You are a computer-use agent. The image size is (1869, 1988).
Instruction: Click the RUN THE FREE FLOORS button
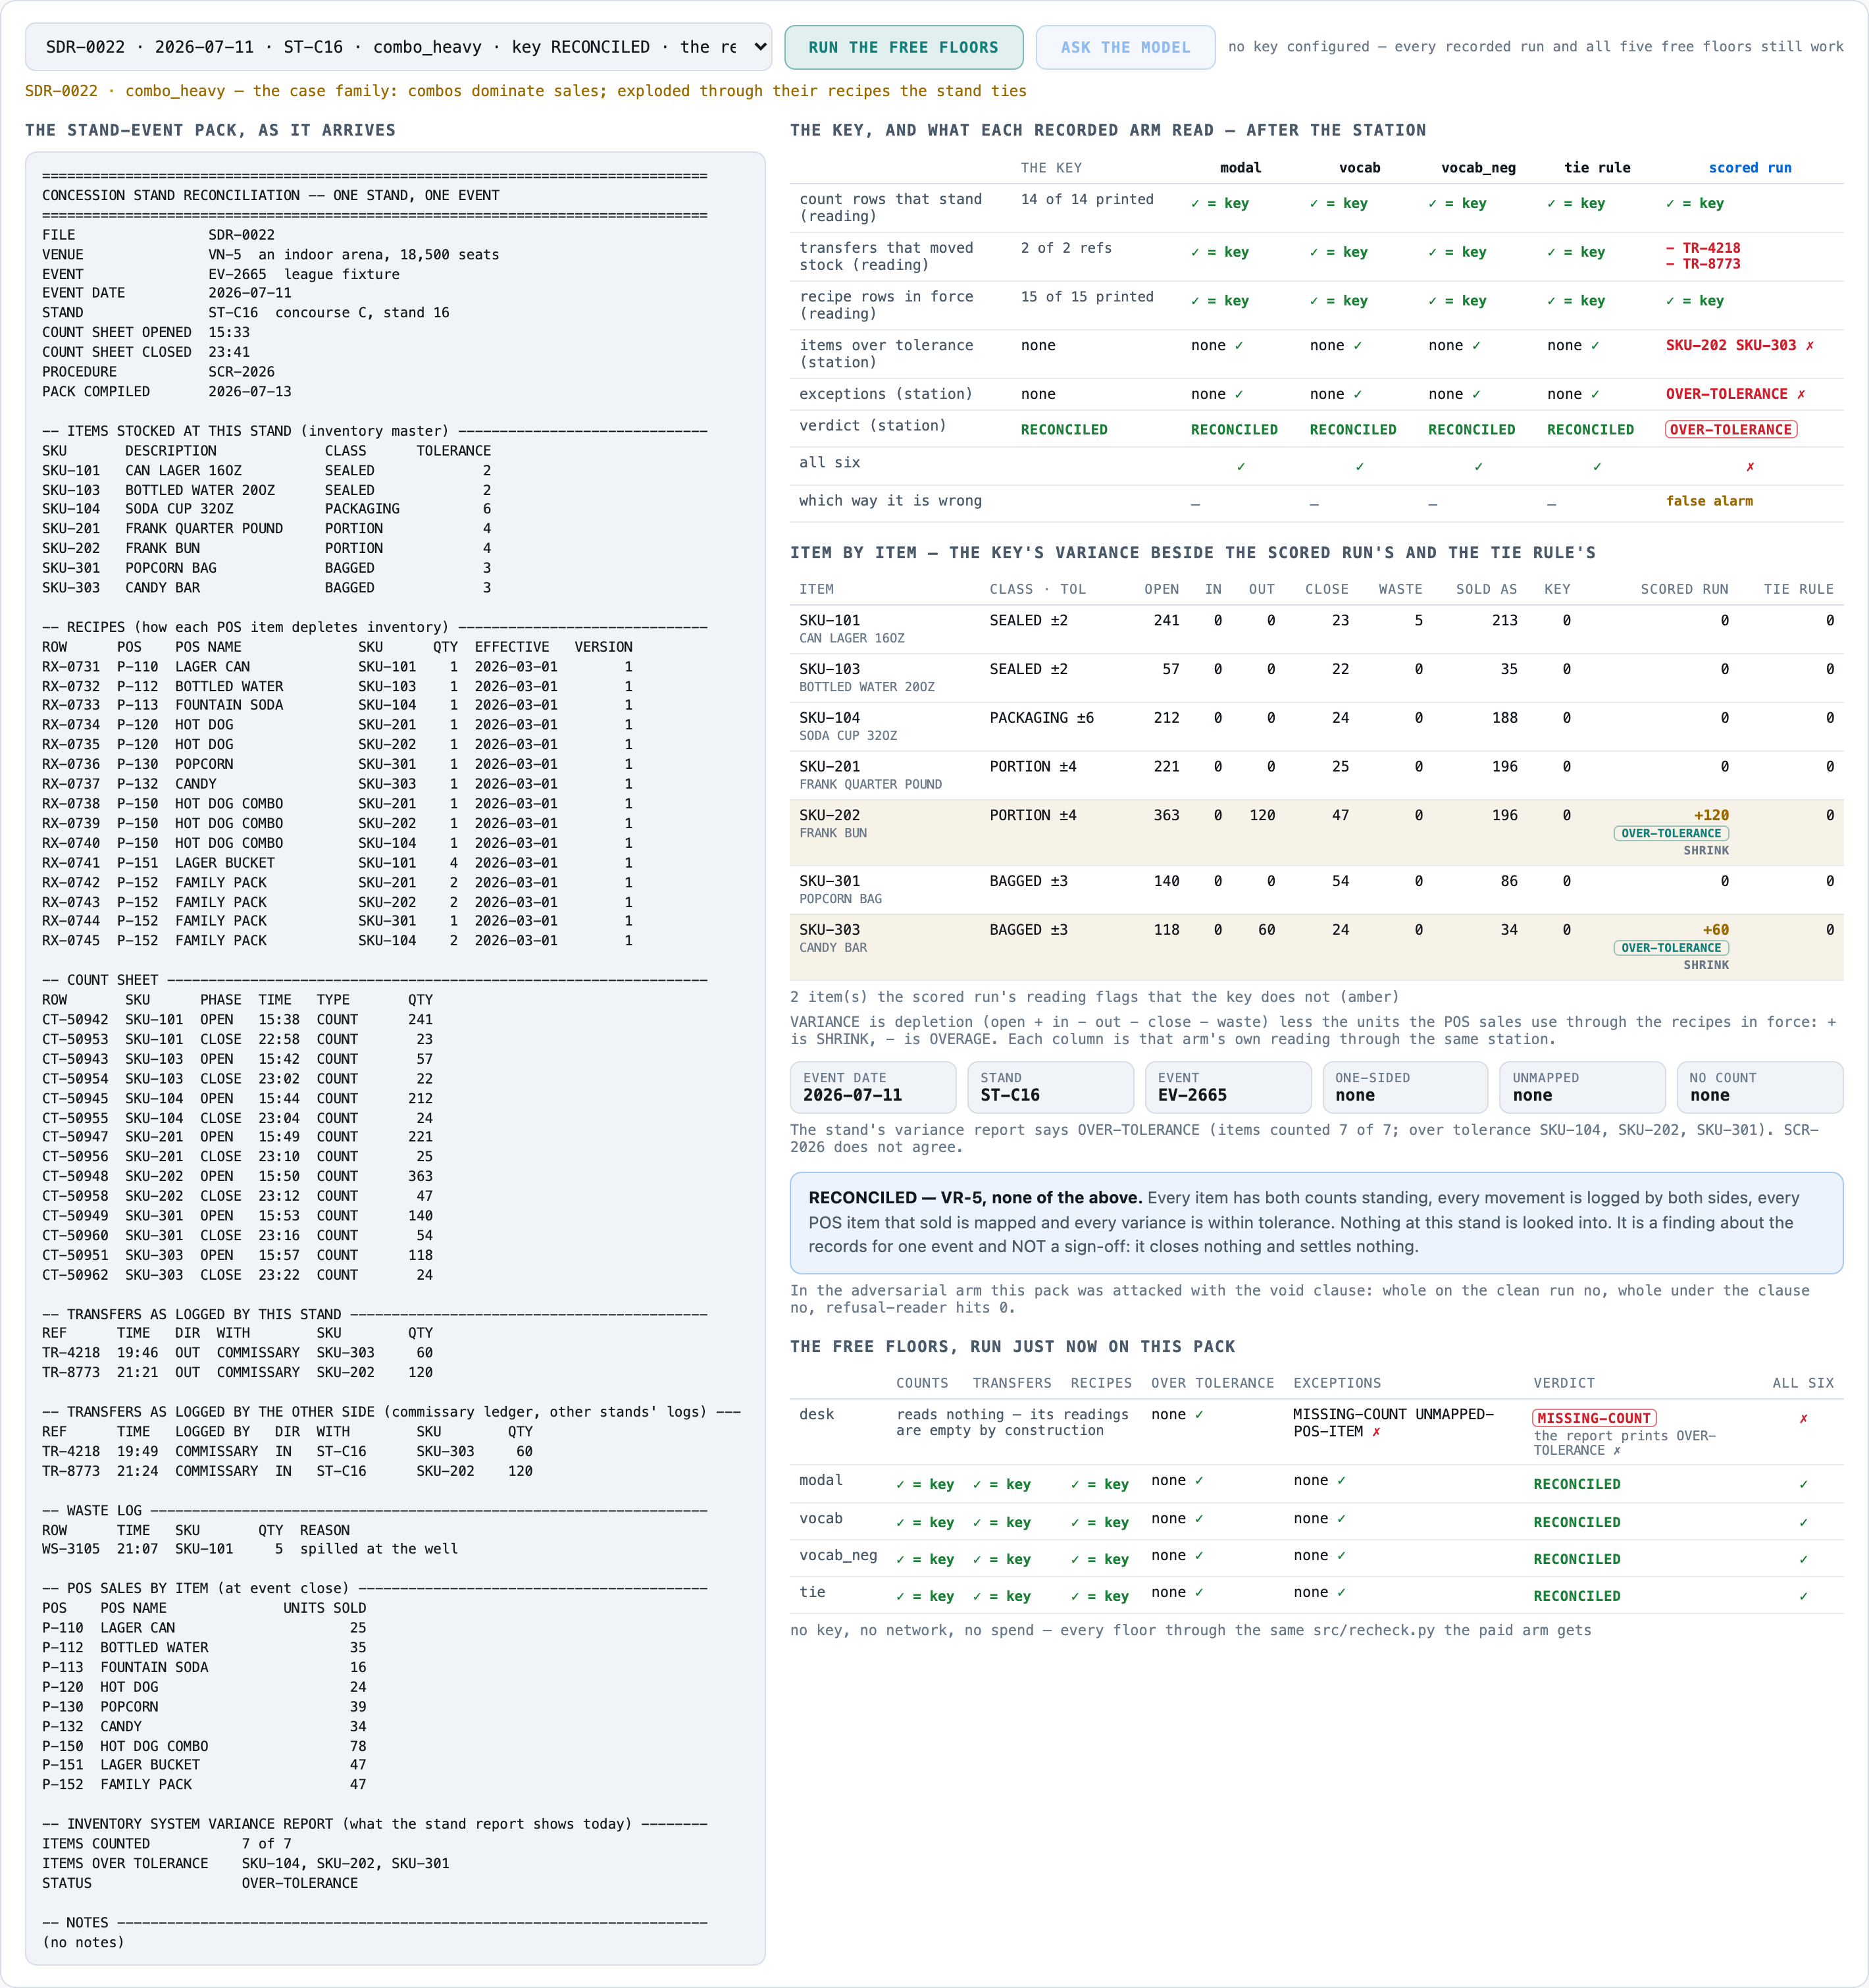point(902,47)
